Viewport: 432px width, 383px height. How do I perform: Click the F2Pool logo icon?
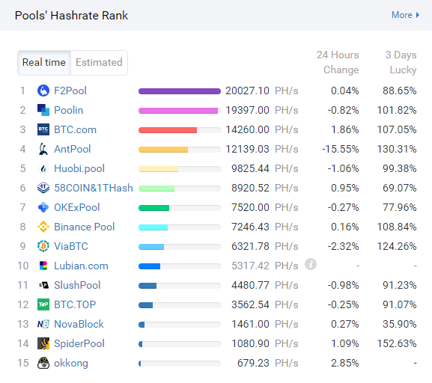coord(43,91)
